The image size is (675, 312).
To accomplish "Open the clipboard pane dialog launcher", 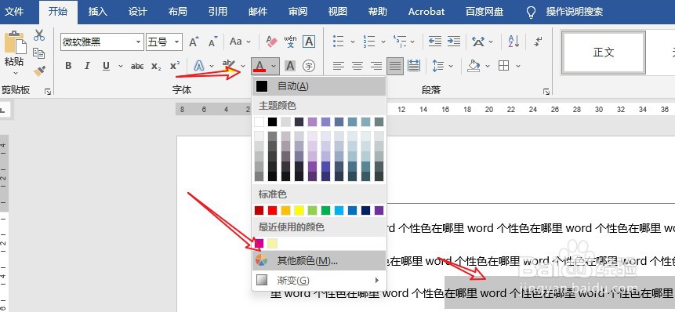I will pos(48,91).
